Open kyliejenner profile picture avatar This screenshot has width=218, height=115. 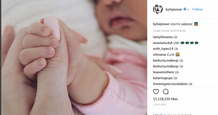click(158, 9)
